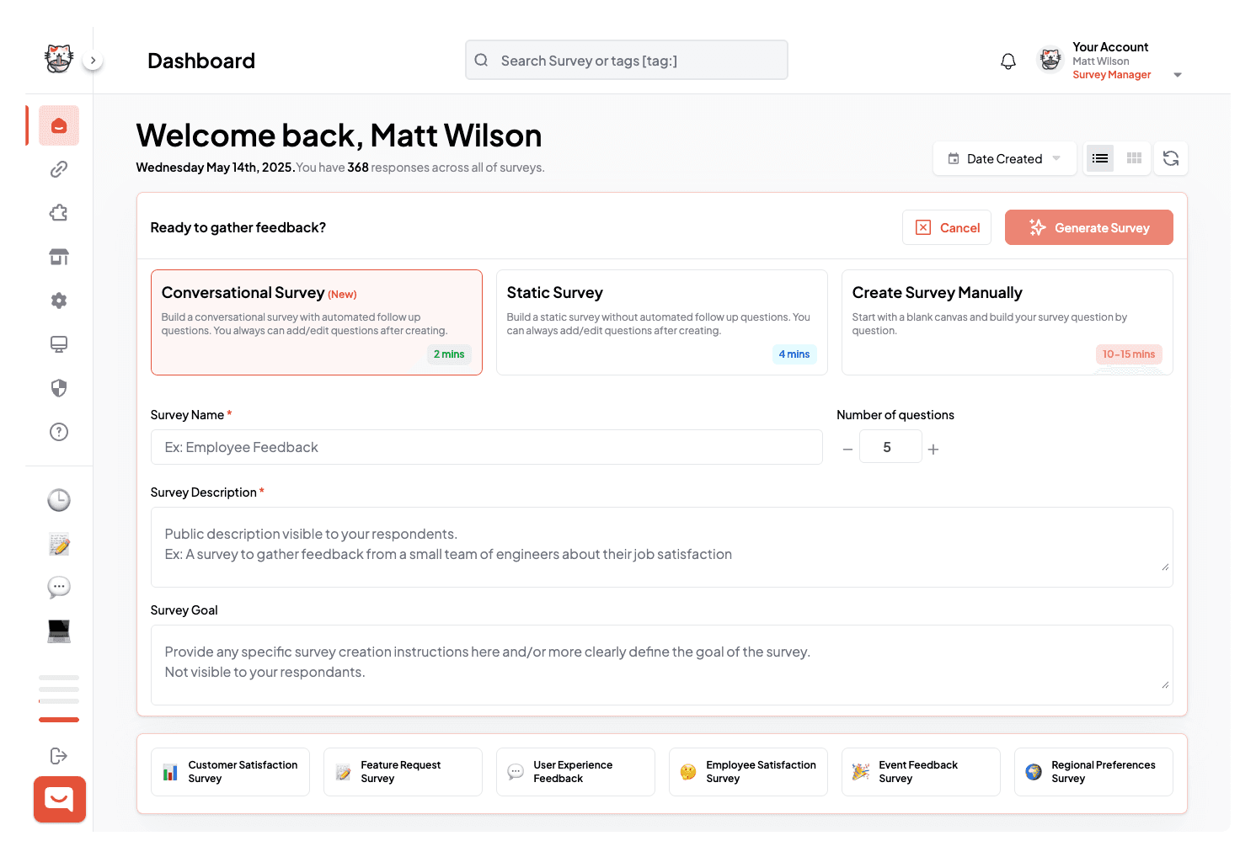Screen dimensions: 1256x857
Task: Expand the Your Account menu arrow
Action: point(1177,75)
